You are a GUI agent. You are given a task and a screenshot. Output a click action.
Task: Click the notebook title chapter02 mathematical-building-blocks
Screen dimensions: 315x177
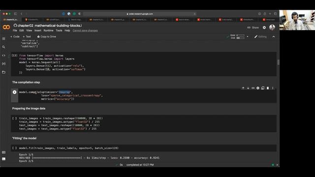pos(49,26)
